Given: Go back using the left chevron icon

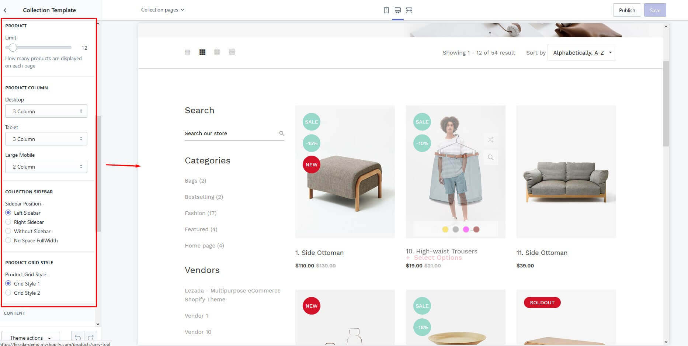Looking at the screenshot, I should [5, 10].
